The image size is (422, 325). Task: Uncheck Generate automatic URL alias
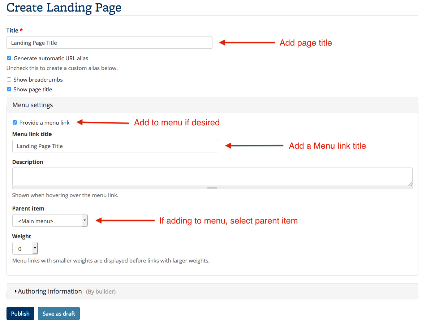(9, 58)
